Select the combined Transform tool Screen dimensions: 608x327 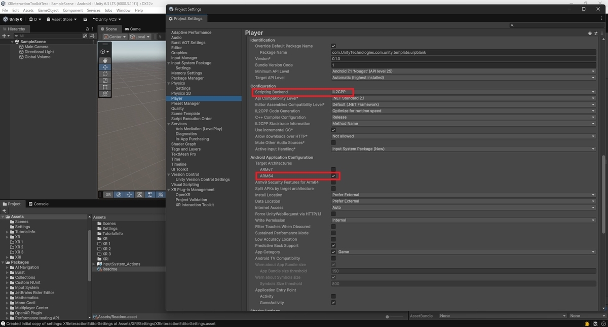(105, 94)
